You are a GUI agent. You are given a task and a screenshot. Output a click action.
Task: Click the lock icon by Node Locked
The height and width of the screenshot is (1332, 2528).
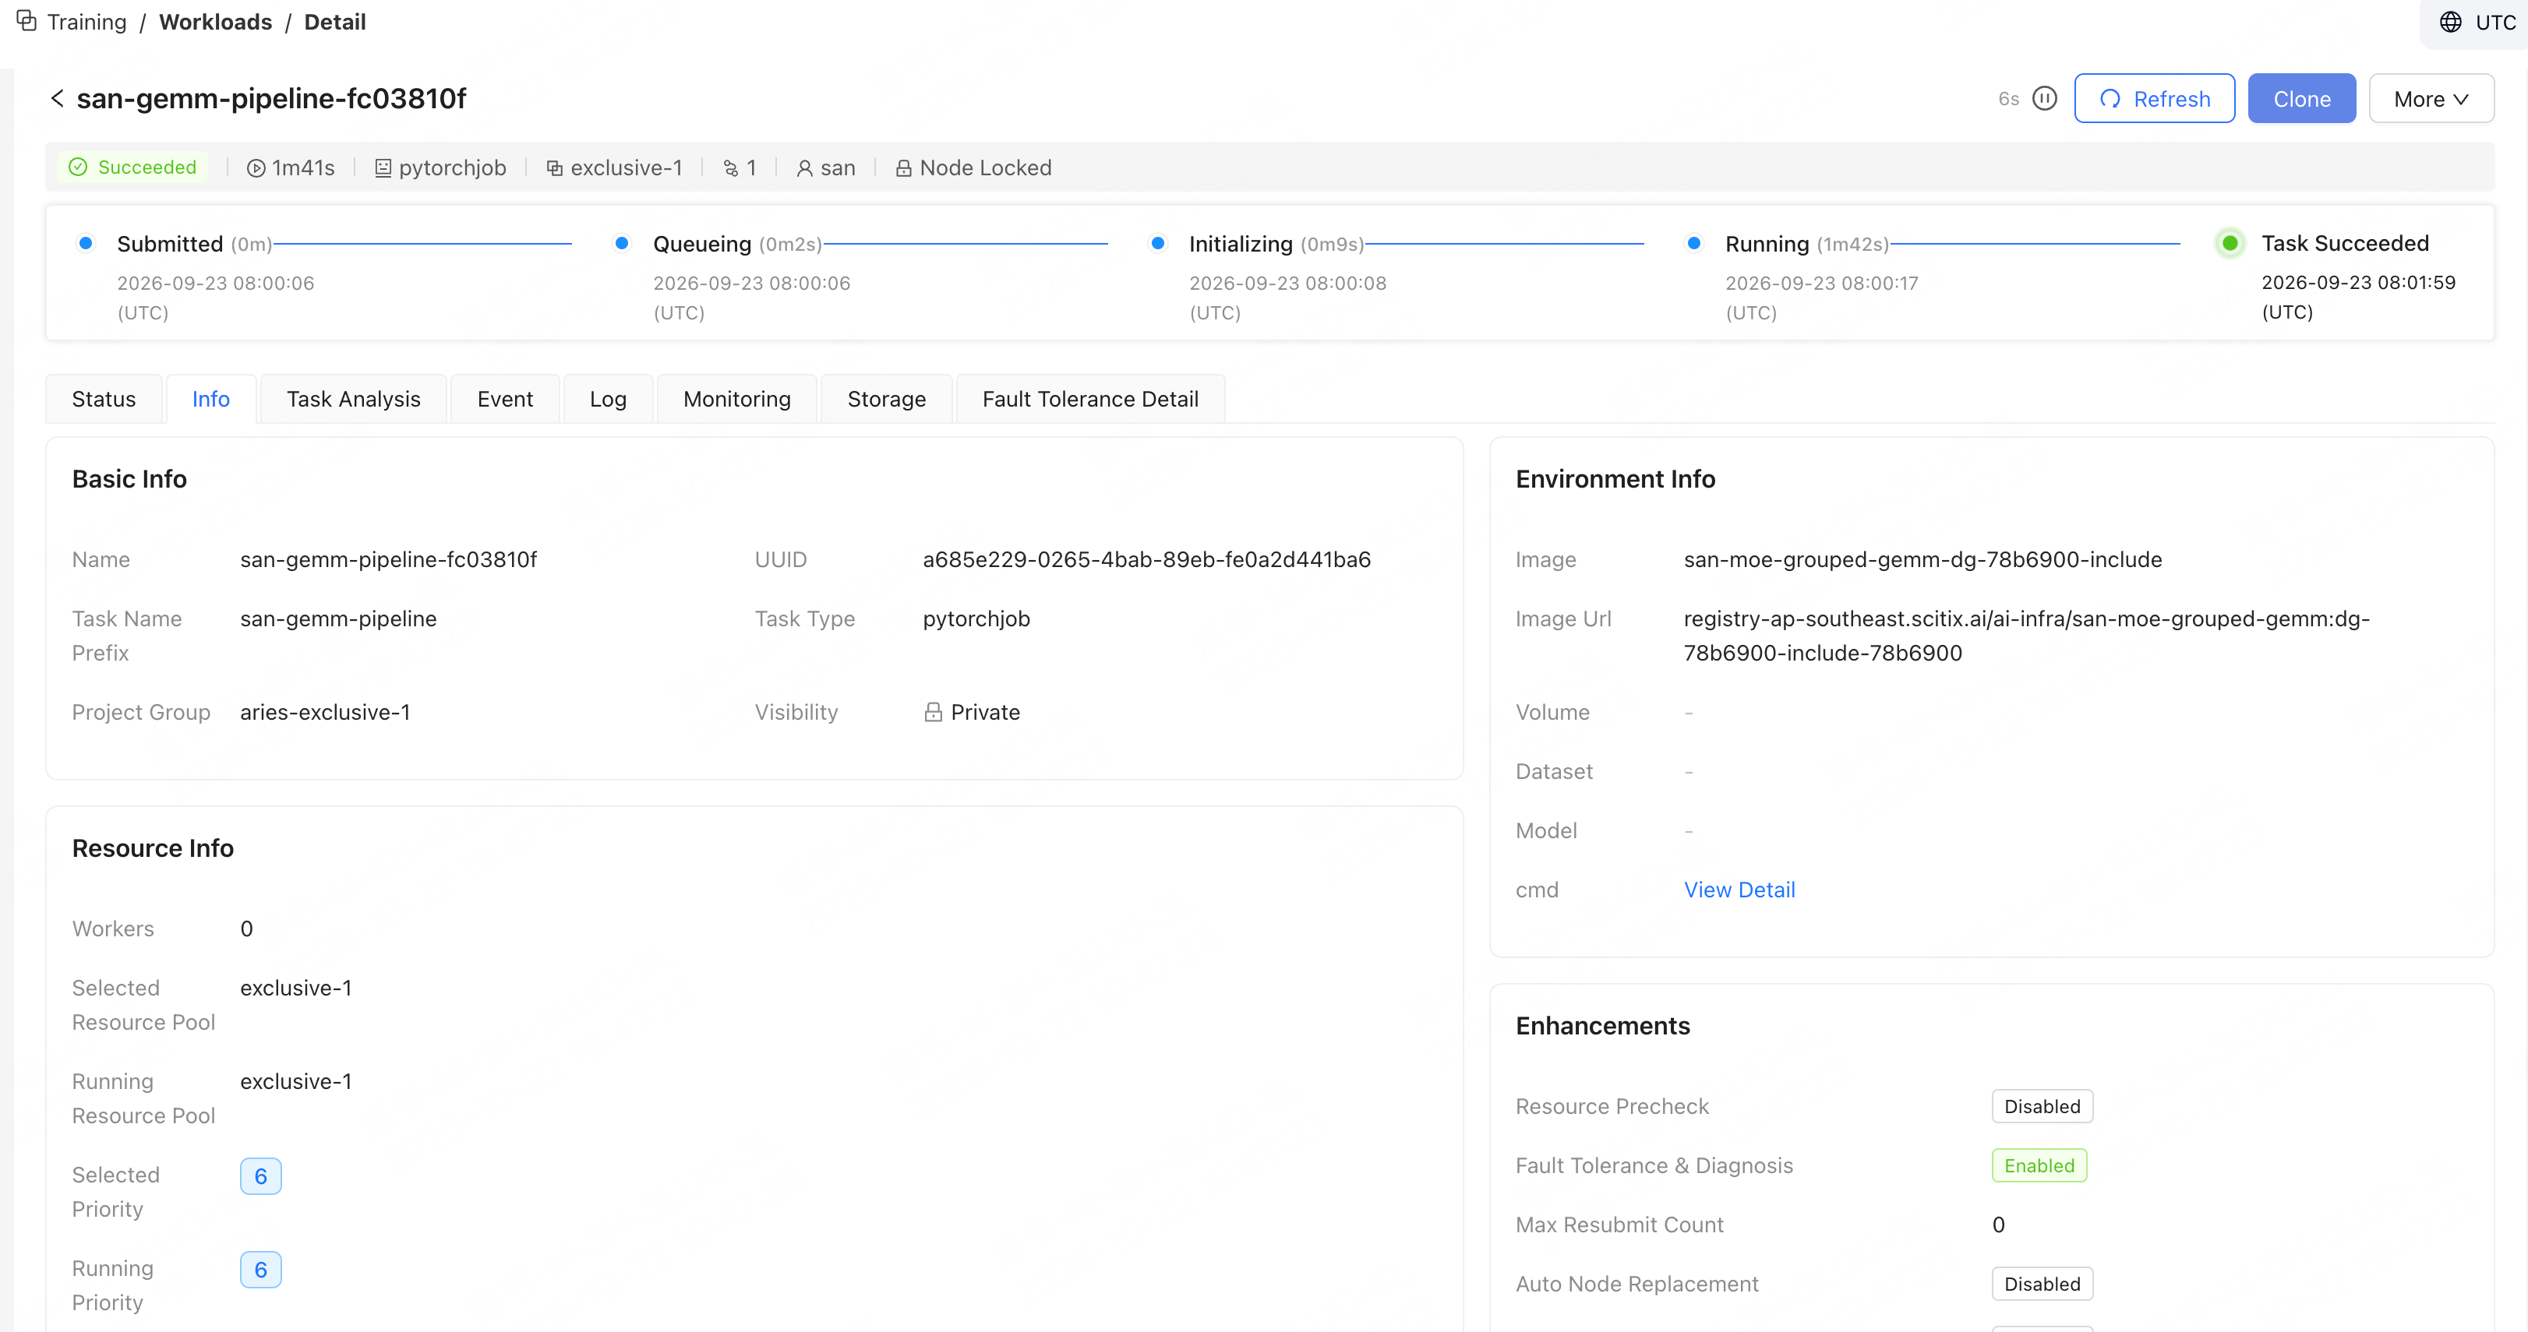coord(904,167)
